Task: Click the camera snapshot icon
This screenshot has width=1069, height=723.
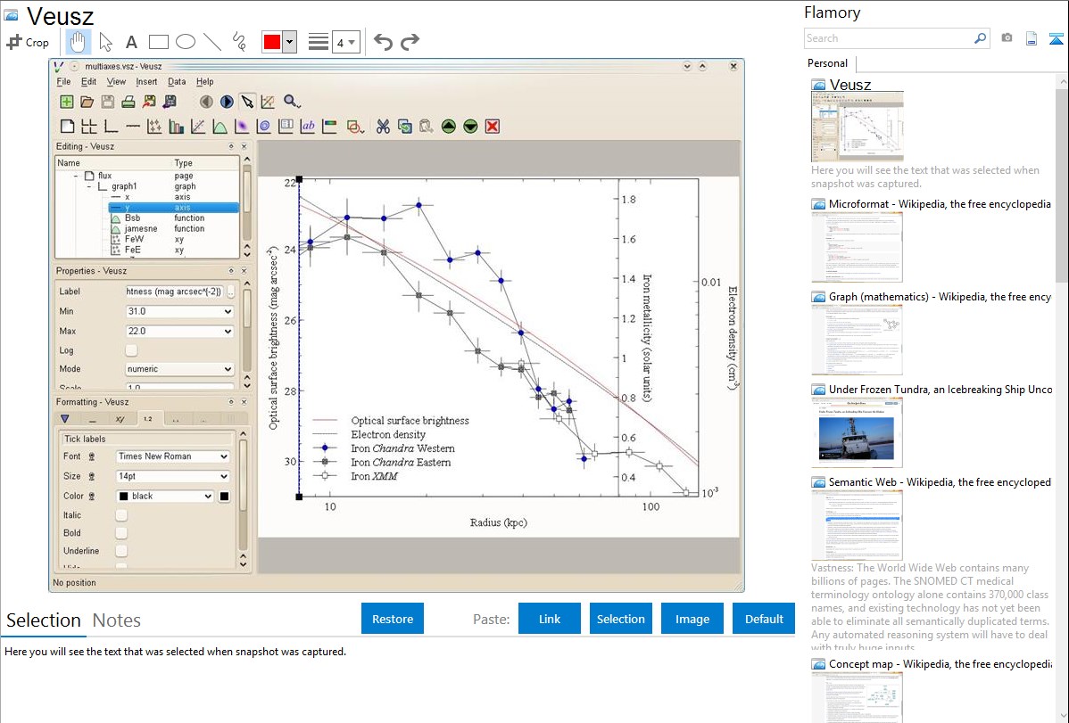Action: tap(1007, 38)
